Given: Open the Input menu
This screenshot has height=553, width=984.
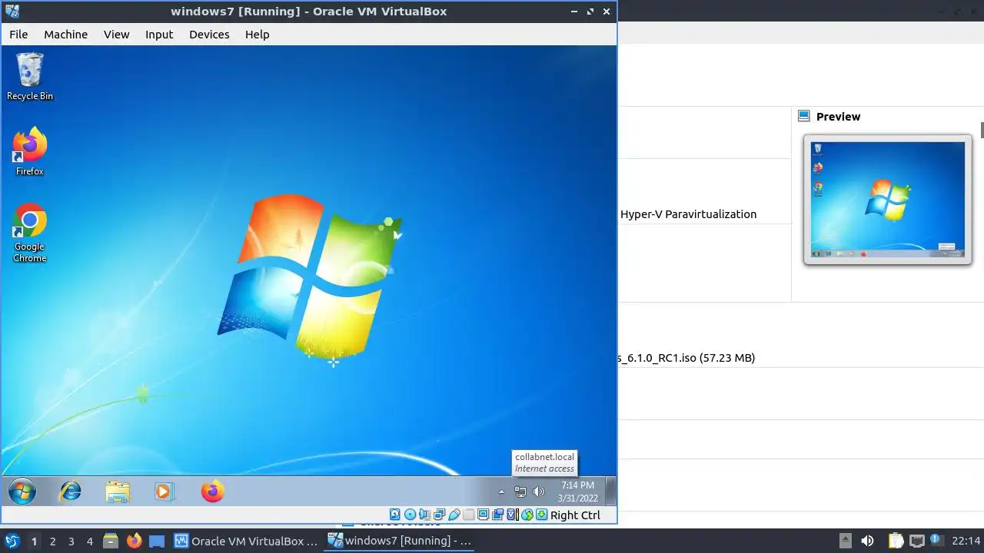Looking at the screenshot, I should (x=159, y=34).
